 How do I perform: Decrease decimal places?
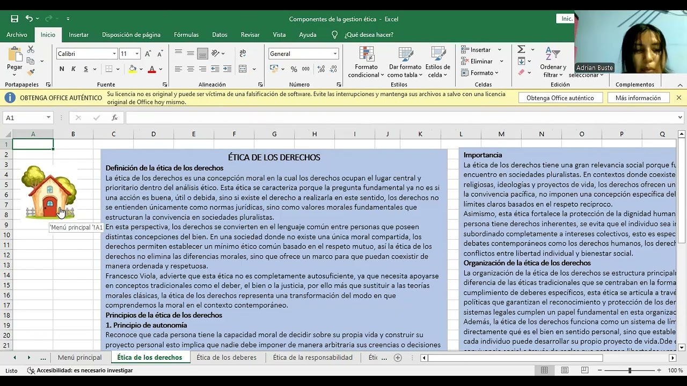click(333, 69)
